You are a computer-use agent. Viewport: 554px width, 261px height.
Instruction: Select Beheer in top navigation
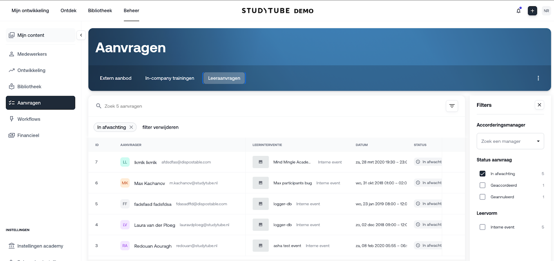pos(132,11)
